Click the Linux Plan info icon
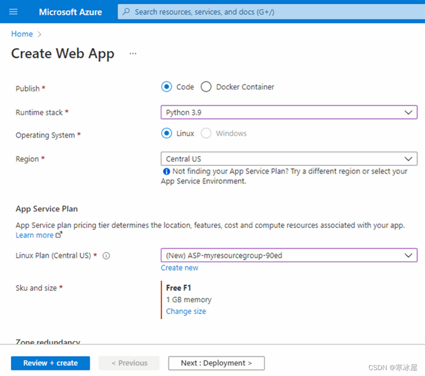 tap(106, 256)
